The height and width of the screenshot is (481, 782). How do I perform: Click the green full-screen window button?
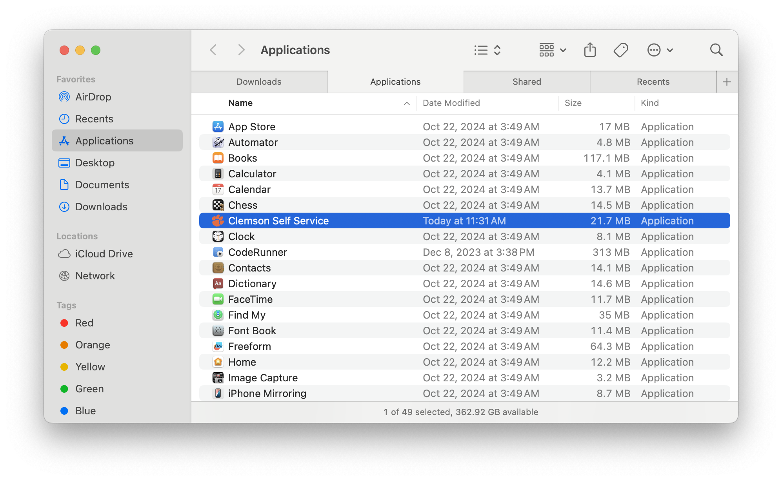96,50
